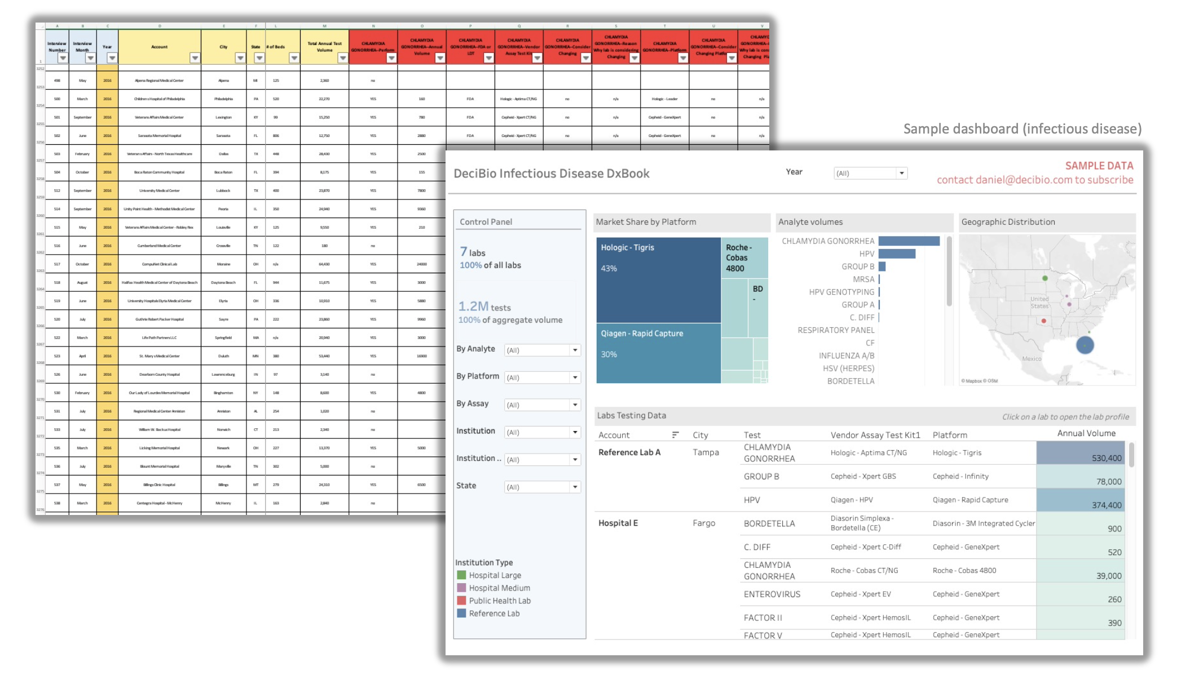The height and width of the screenshot is (684, 1190).
Task: Click the Chlamydia Gonorrhea volume bar
Action: coord(909,241)
